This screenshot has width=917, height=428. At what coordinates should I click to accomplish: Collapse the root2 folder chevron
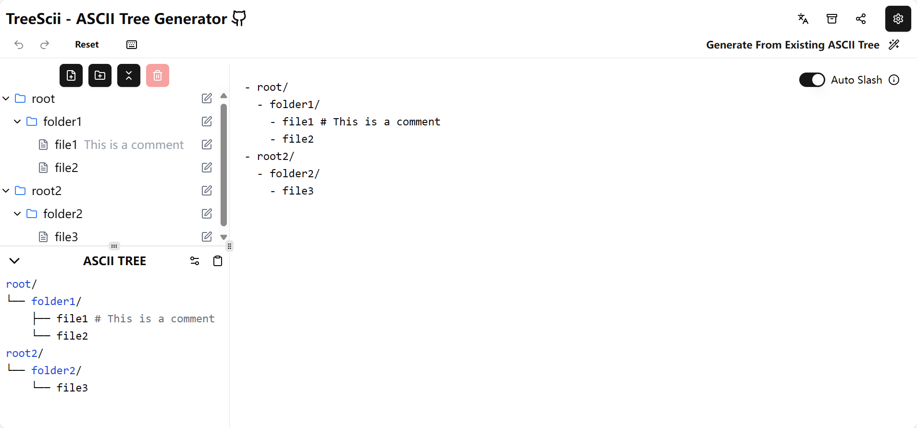pos(6,191)
